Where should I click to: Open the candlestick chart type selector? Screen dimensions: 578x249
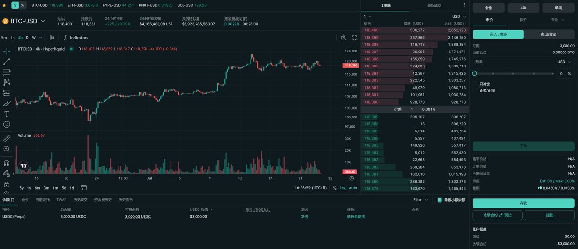pyautogui.click(x=52, y=37)
